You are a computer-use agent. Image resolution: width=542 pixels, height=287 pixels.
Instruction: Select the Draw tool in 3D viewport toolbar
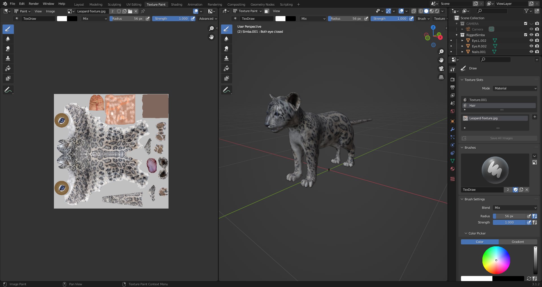(x=226, y=29)
